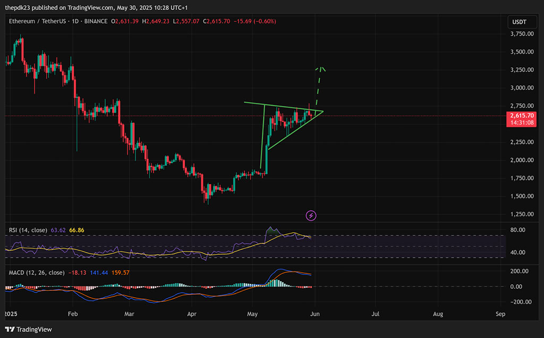
Task: Click the 1,500.00 price axis label
Action: [522, 196]
